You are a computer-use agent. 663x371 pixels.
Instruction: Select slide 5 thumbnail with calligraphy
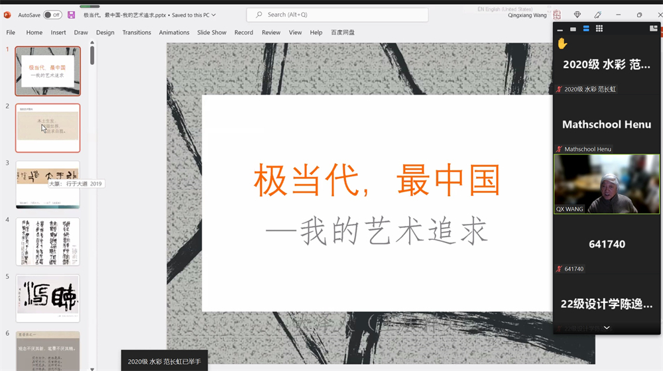tap(48, 298)
